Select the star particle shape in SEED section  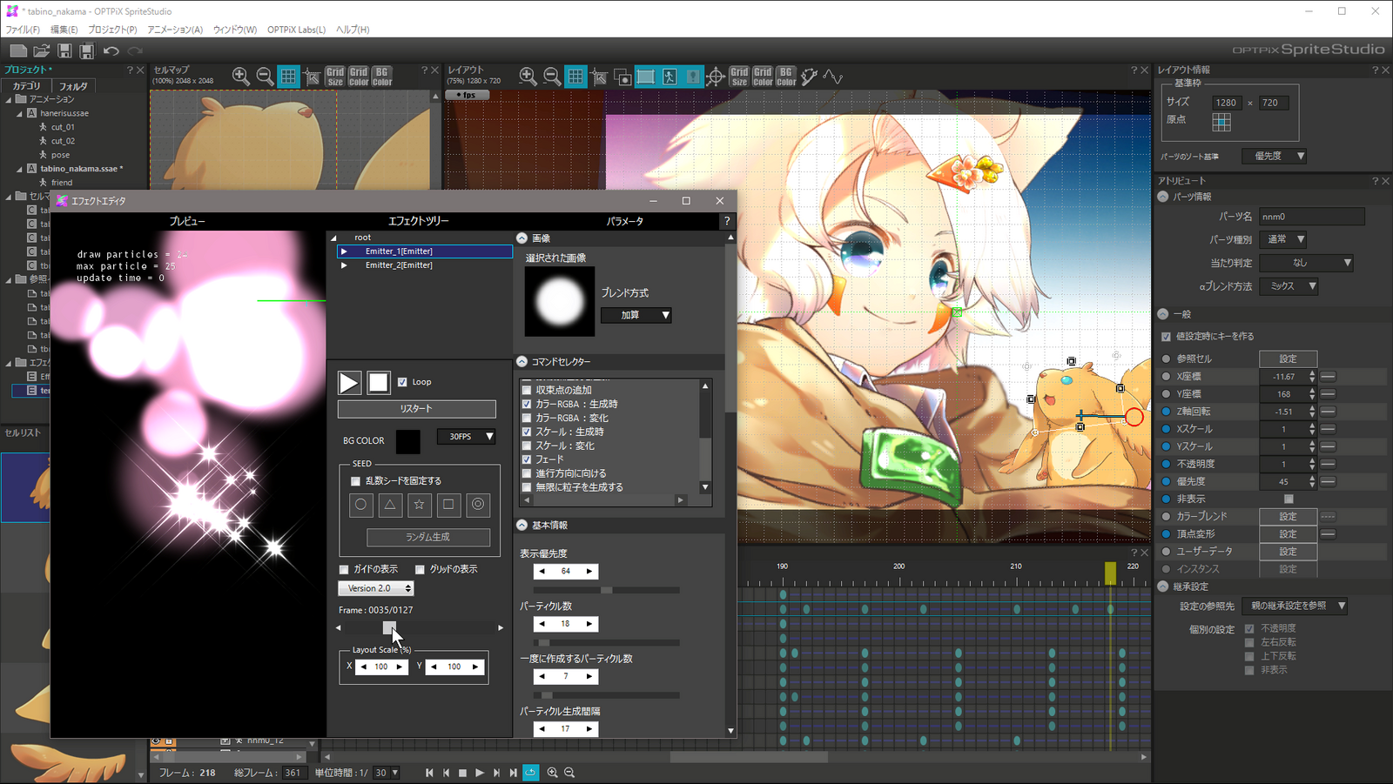pyautogui.click(x=419, y=505)
